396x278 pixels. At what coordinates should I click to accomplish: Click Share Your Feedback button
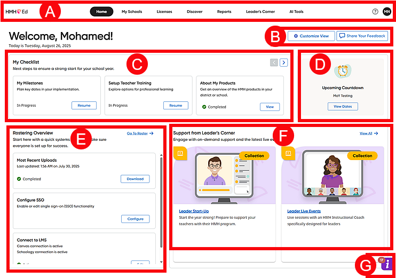click(362, 36)
